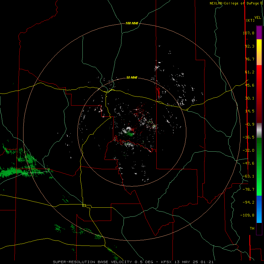Select the -47.6 legend value
This screenshot has height=264, width=264.
(248, 163)
